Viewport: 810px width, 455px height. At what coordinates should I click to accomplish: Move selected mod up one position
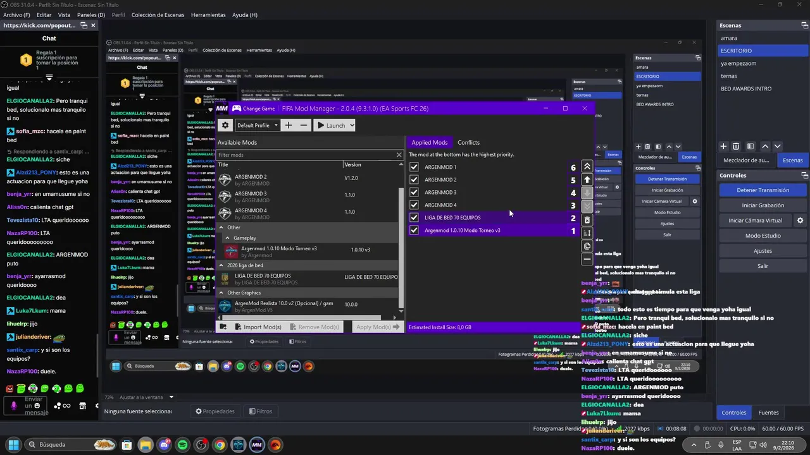pyautogui.click(x=587, y=180)
